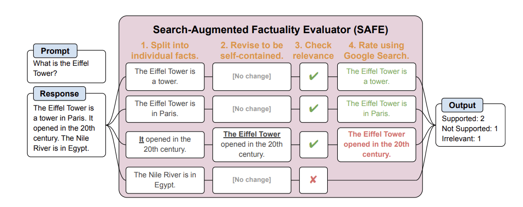Select the Output label tag
The width and height of the screenshot is (523, 207).
click(x=462, y=106)
